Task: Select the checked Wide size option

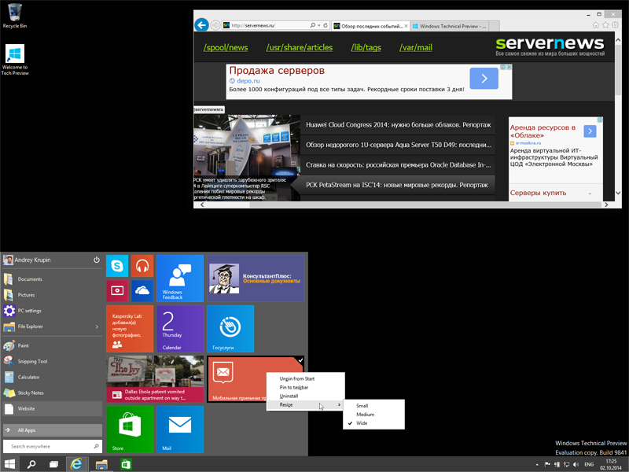Action: pyautogui.click(x=362, y=424)
